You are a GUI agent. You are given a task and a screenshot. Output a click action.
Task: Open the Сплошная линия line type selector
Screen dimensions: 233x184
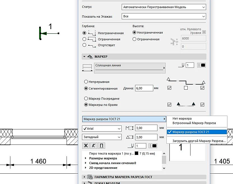tap(130, 68)
